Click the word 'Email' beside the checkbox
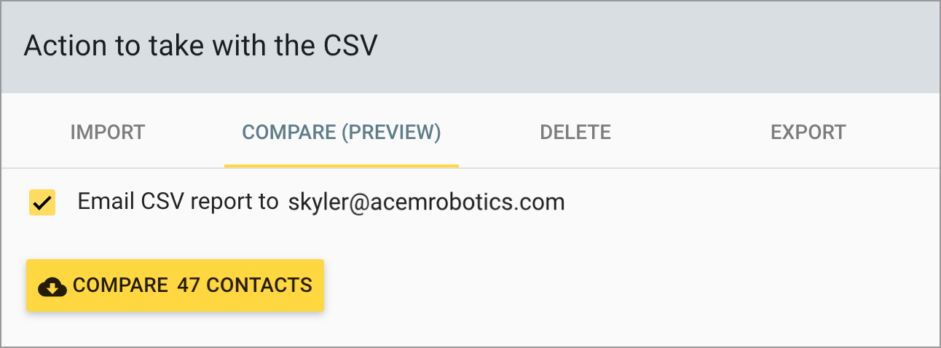The height and width of the screenshot is (348, 941). (99, 202)
